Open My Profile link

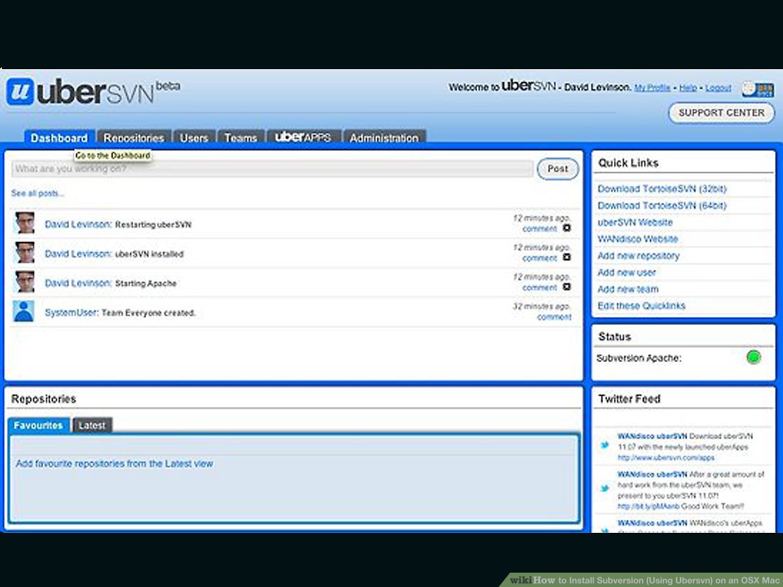652,87
